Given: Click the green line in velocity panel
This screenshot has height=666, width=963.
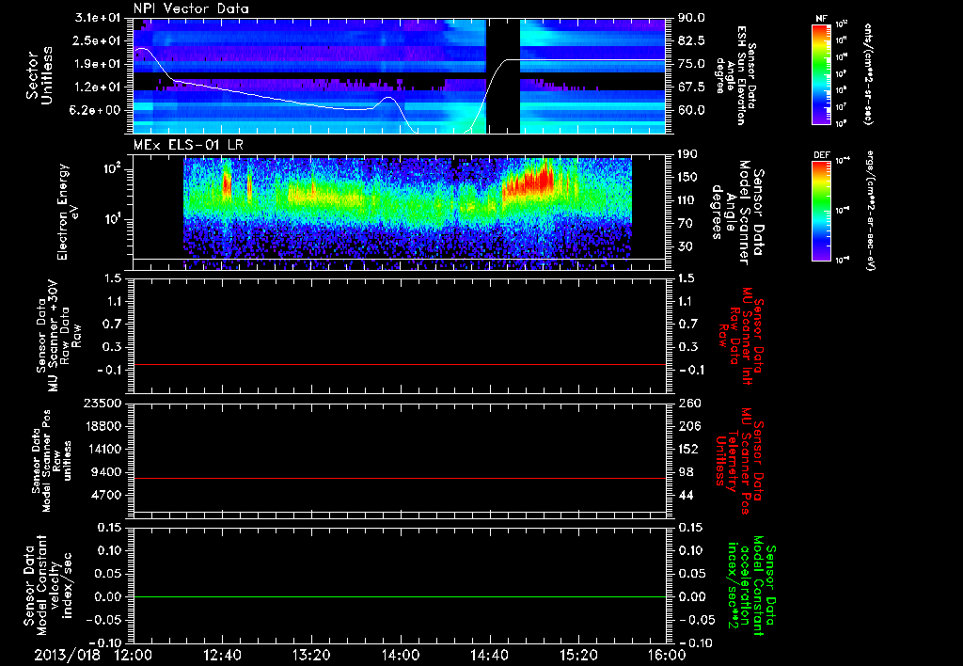Looking at the screenshot, I should click(400, 596).
